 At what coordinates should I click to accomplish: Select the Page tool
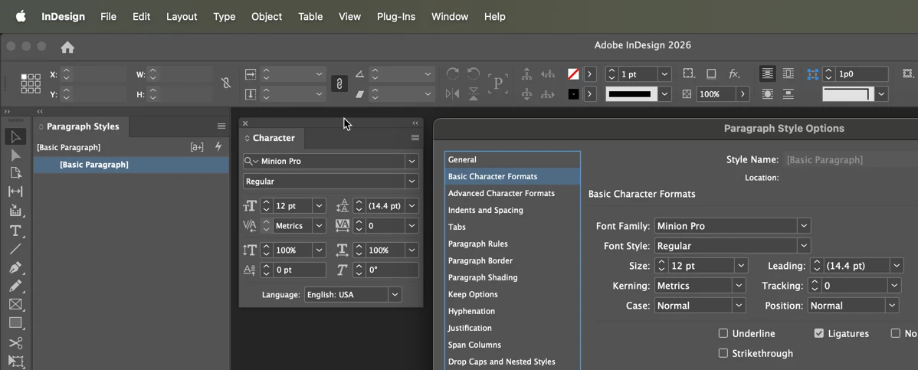pos(15,173)
